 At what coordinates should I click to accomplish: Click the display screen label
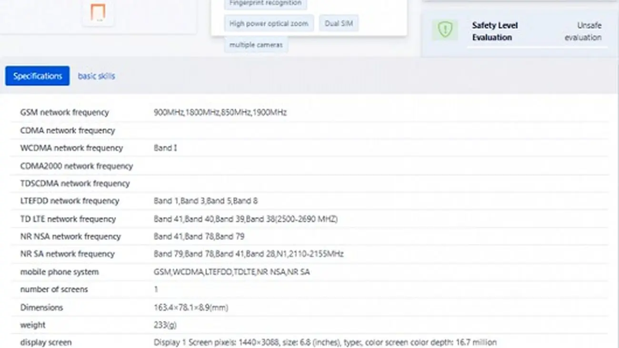tap(46, 342)
